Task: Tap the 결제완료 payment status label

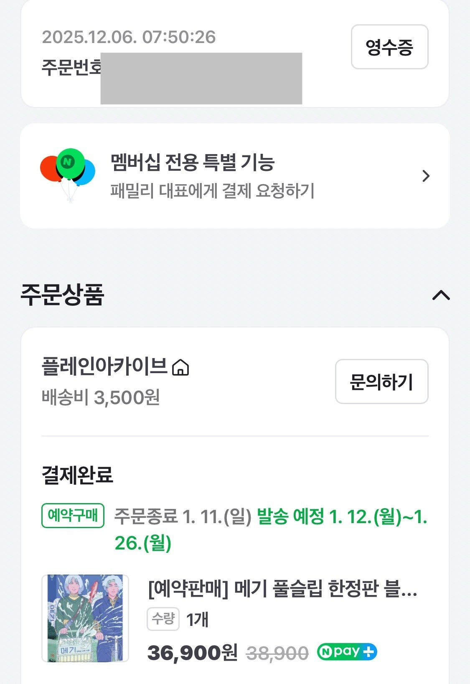Action: pos(77,475)
